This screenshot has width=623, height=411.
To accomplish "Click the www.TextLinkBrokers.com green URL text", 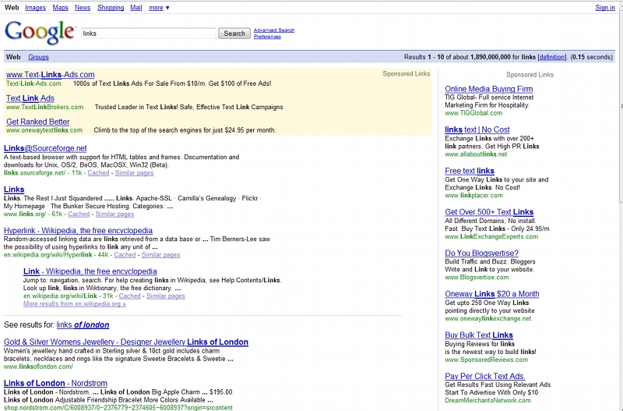I will [45, 107].
